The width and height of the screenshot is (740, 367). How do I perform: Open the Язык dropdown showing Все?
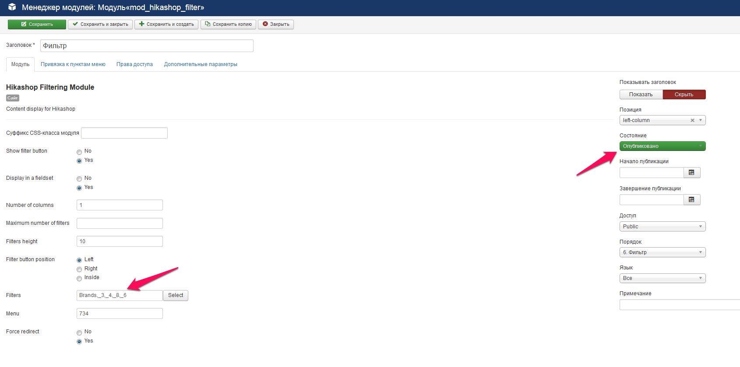(x=662, y=278)
